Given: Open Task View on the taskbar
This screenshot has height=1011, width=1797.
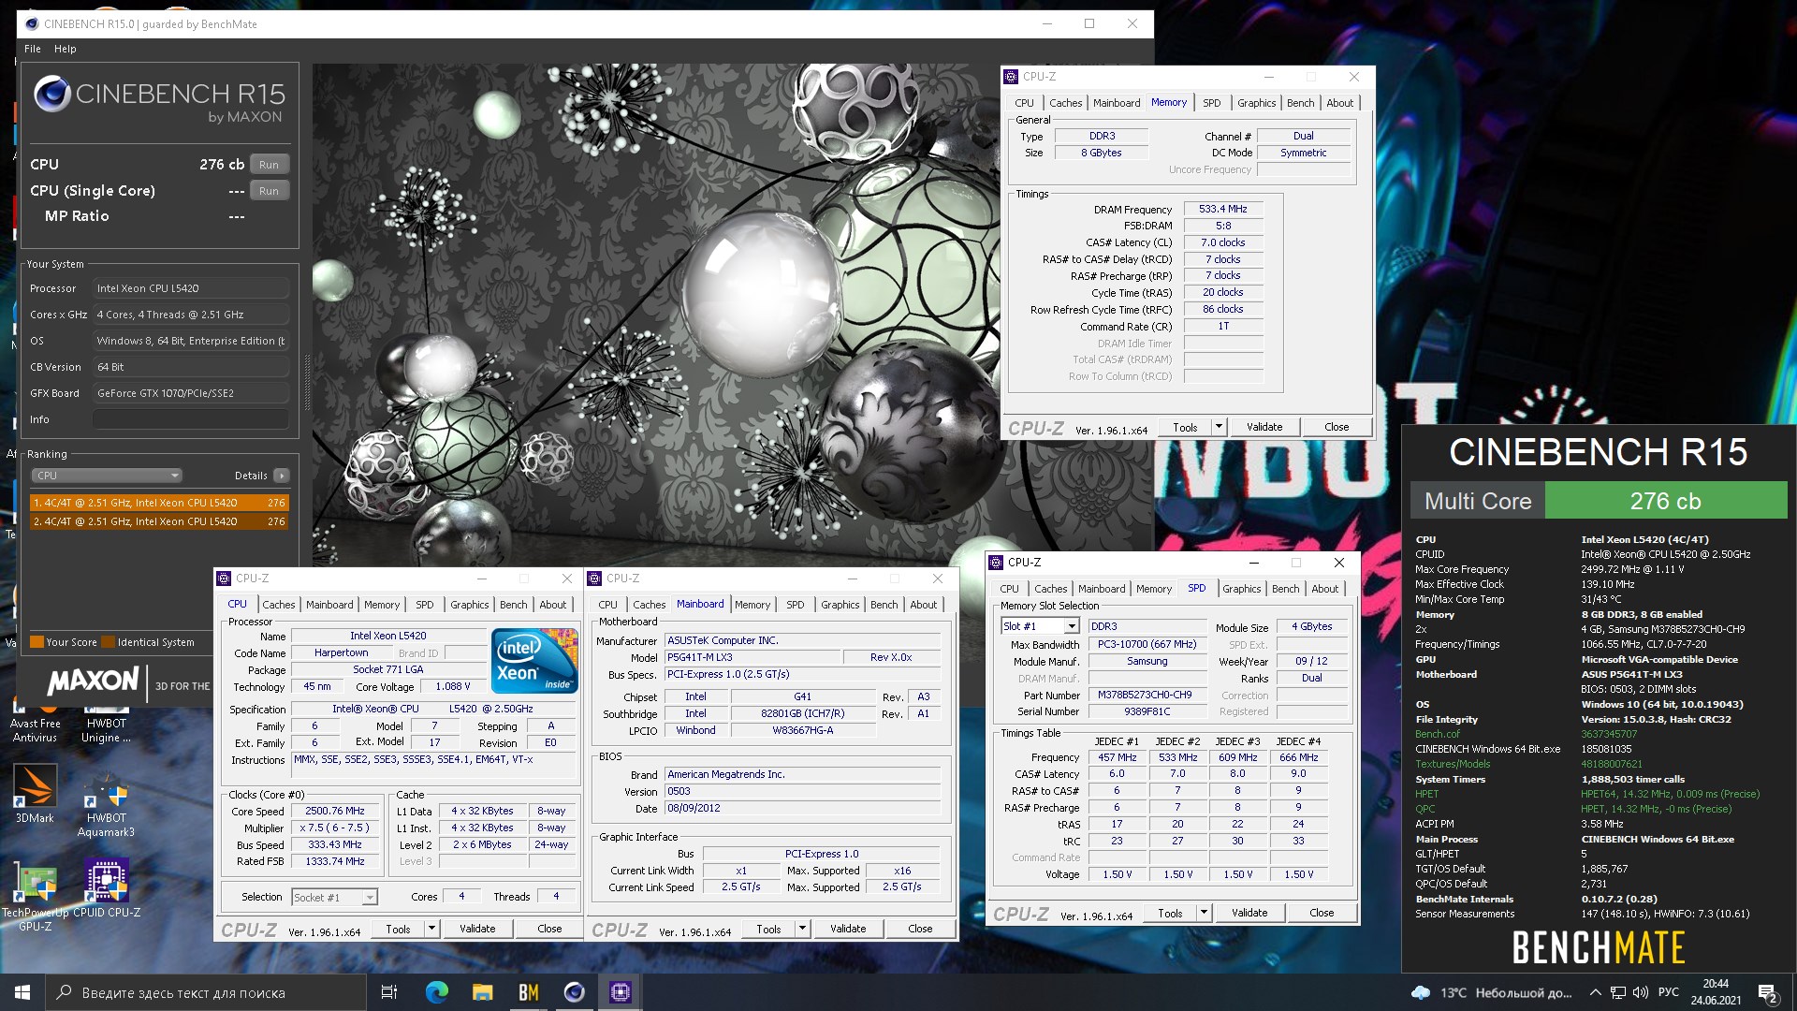Looking at the screenshot, I should pyautogui.click(x=389, y=992).
